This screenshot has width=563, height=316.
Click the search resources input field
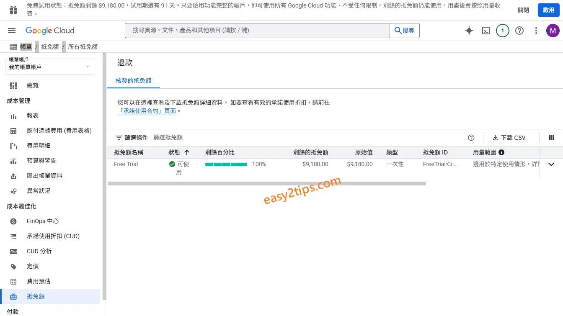click(256, 30)
